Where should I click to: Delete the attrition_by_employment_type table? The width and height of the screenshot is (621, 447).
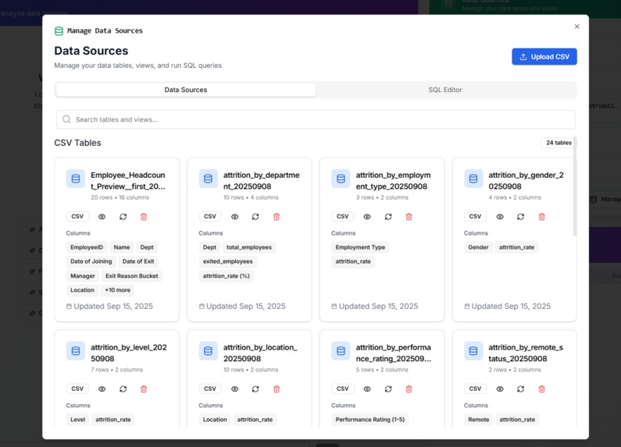[x=409, y=217]
